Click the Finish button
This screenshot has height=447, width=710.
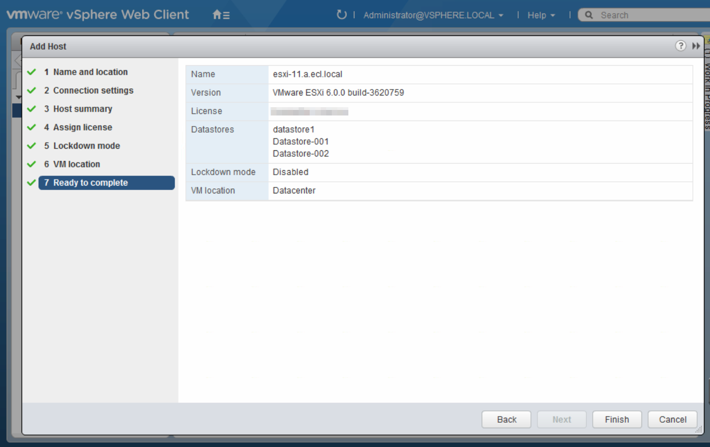tap(617, 419)
